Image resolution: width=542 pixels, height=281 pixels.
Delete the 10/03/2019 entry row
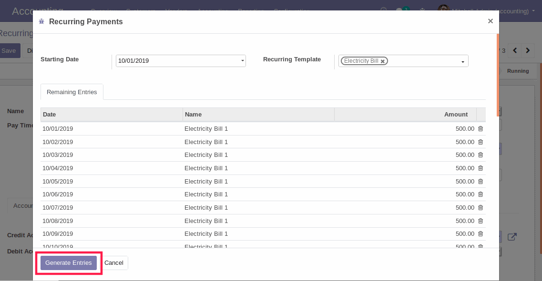click(481, 155)
